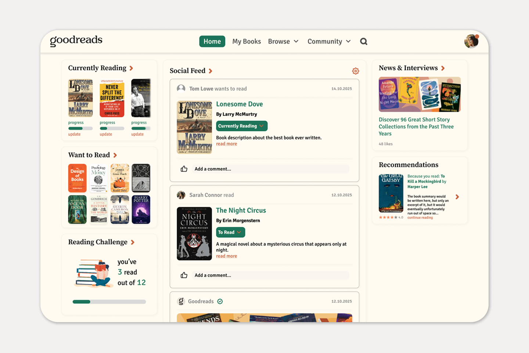
Task: Open Moby Dick cover thumbnail
Action: (x=141, y=178)
